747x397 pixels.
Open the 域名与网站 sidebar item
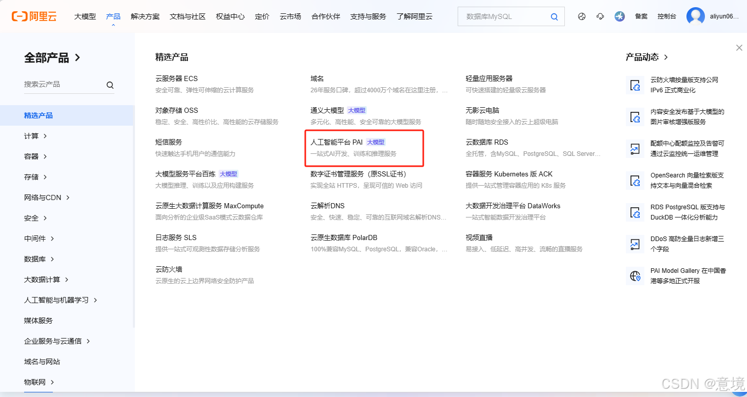click(42, 362)
